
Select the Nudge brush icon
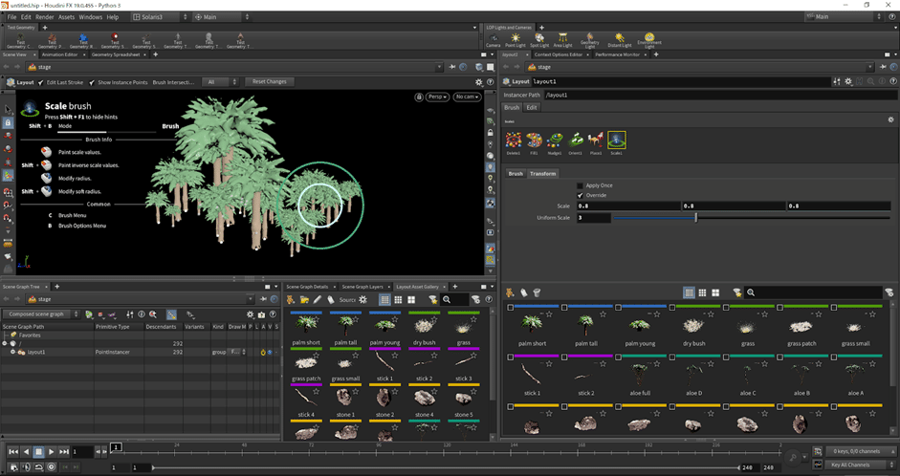(555, 141)
